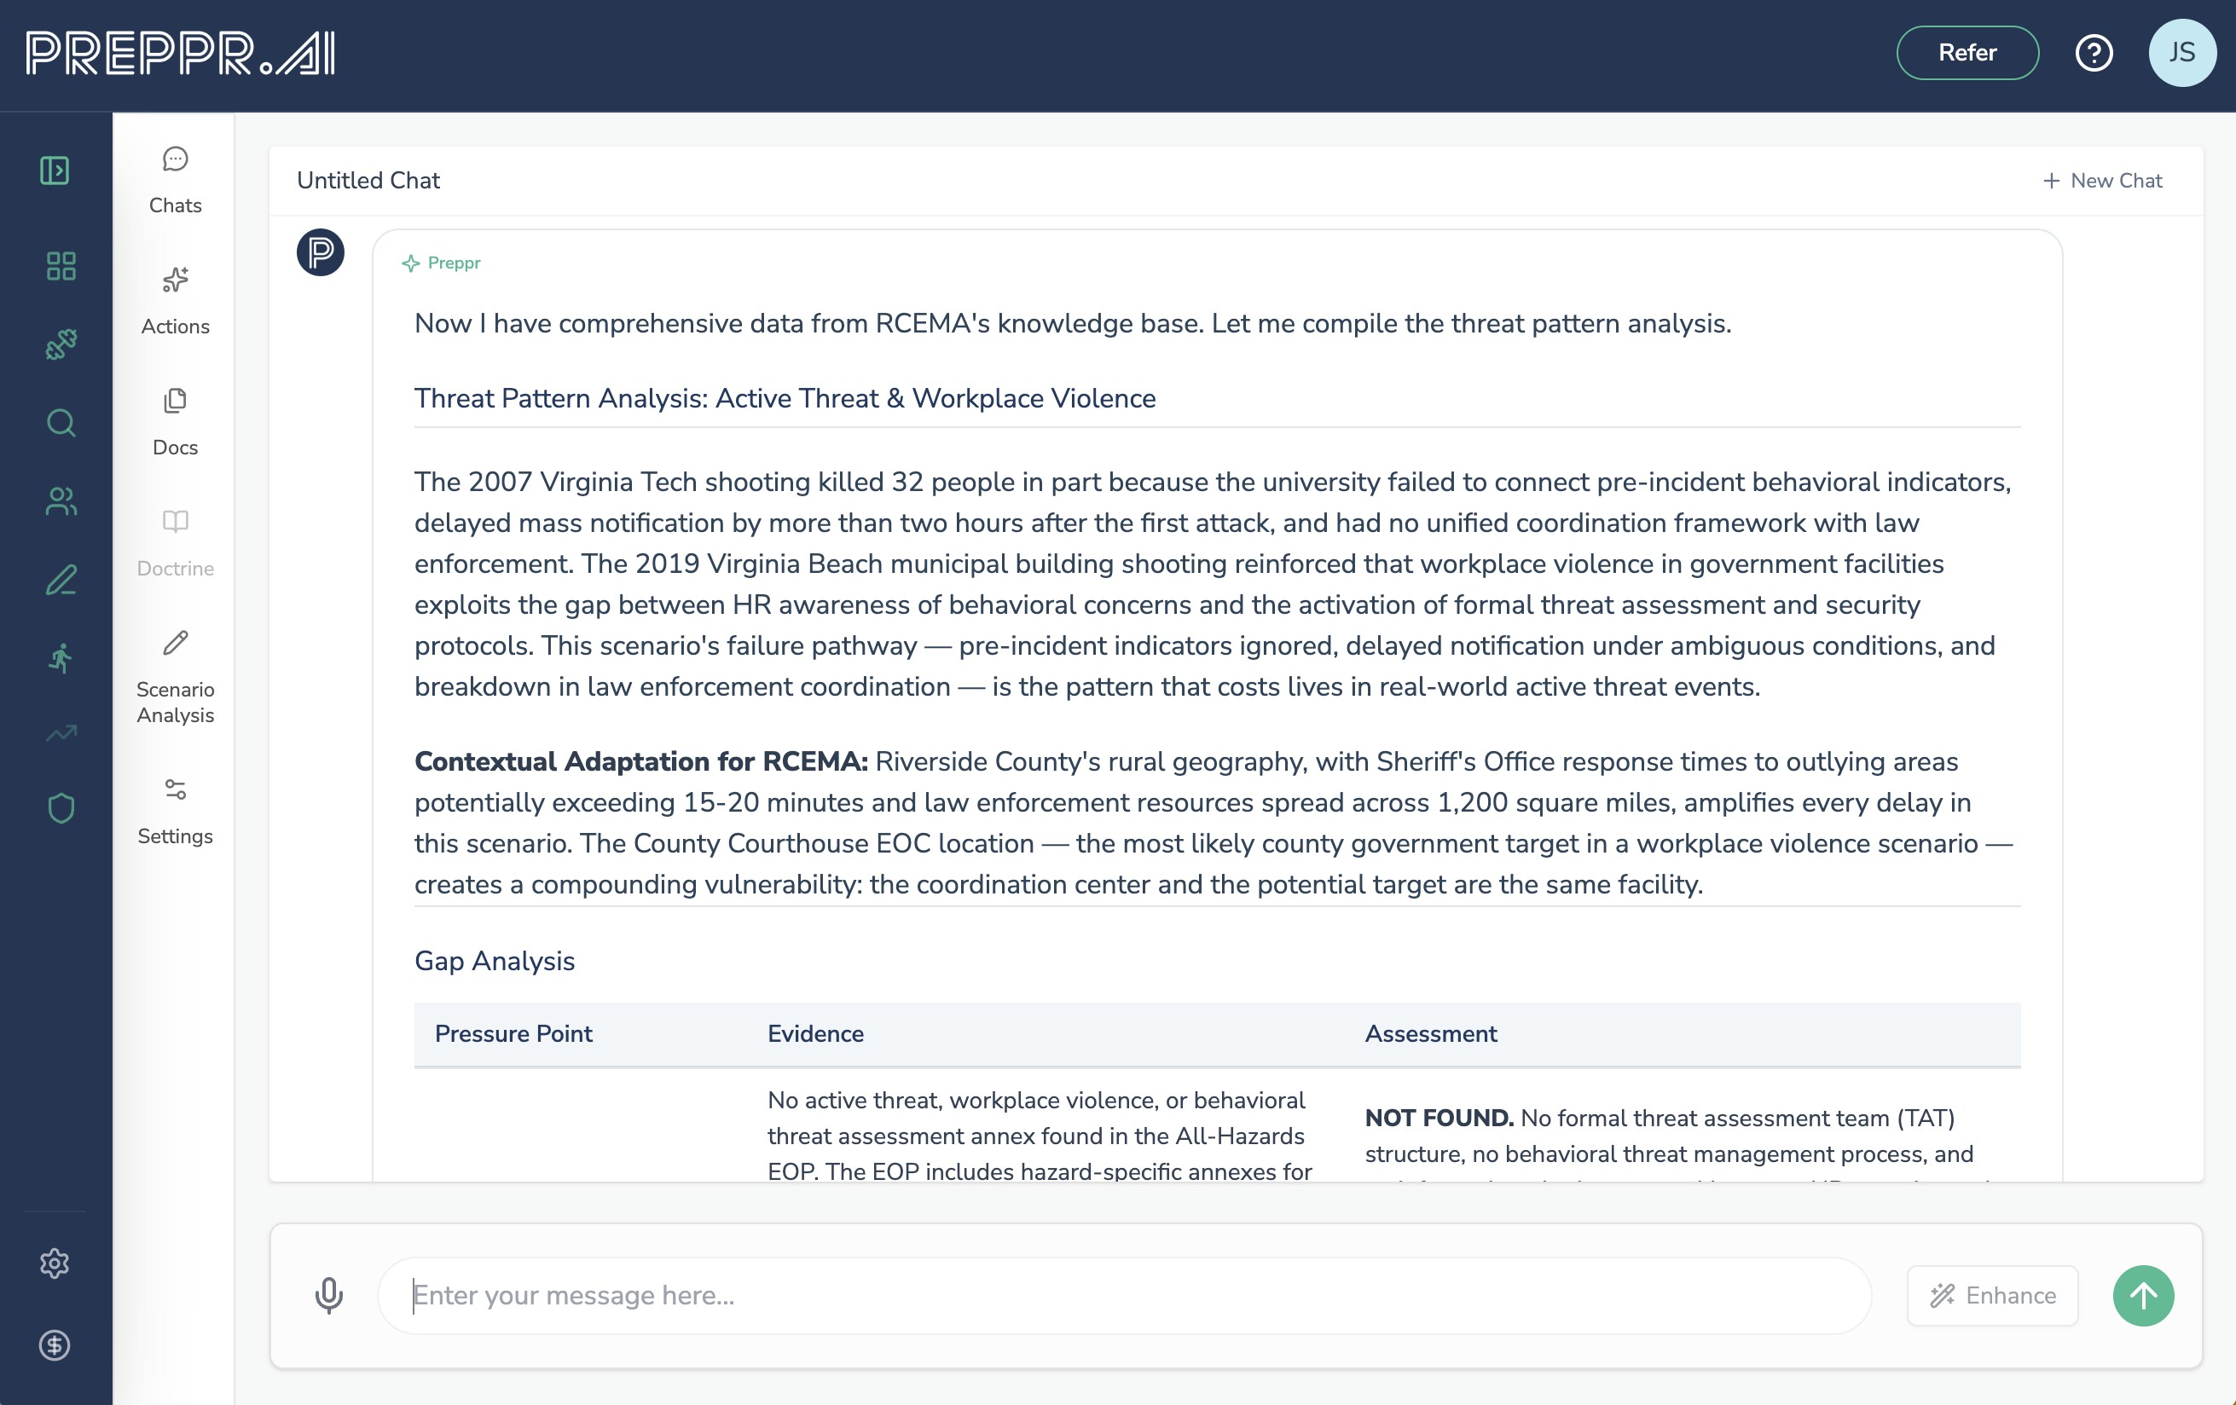2236x1405 pixels.
Task: Open the dollar billing icon
Action: click(55, 1344)
